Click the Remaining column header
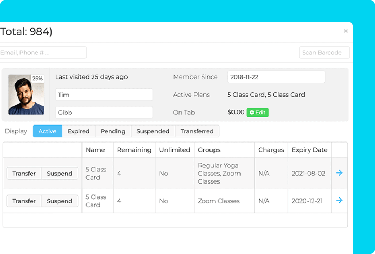The height and width of the screenshot is (254, 375). pos(134,150)
